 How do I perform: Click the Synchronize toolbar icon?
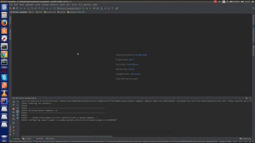[17, 8]
